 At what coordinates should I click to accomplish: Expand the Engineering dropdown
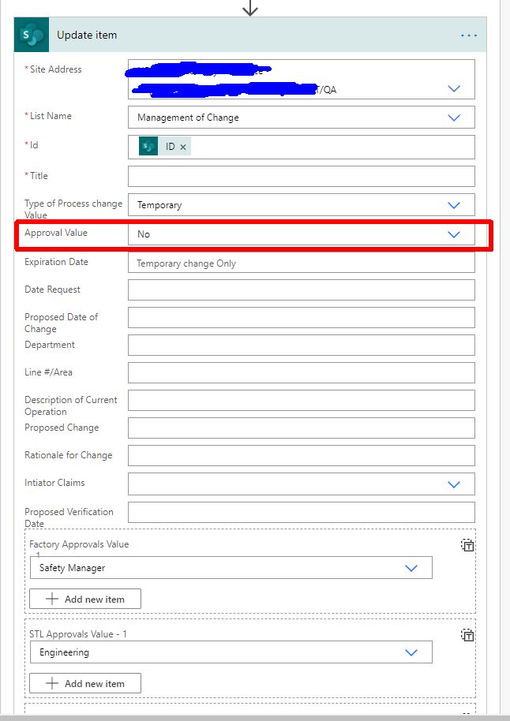411,652
